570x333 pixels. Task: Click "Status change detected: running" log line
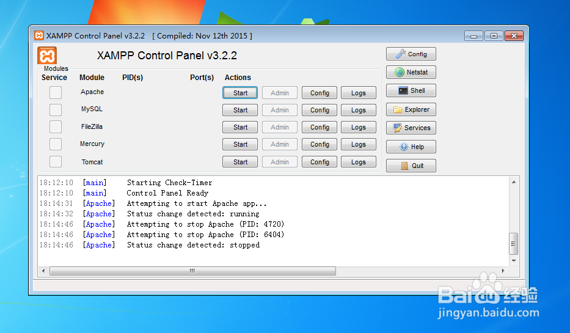pos(193,214)
